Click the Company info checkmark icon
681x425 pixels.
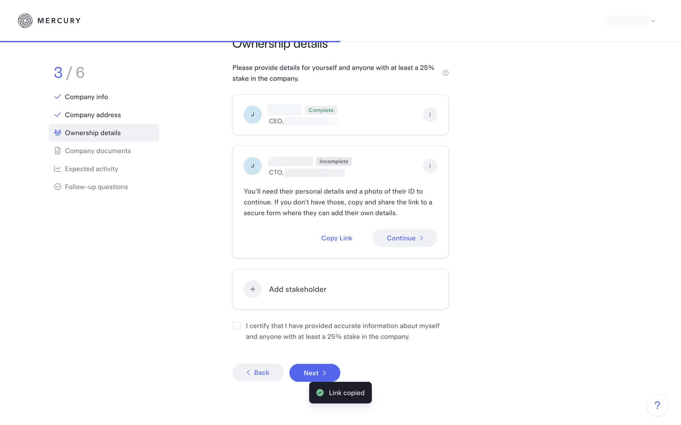57,97
